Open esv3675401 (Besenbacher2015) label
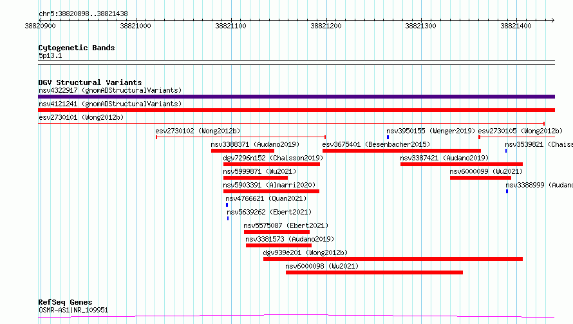 (x=376, y=144)
